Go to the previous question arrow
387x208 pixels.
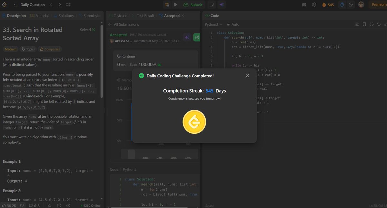pyautogui.click(x=51, y=5)
